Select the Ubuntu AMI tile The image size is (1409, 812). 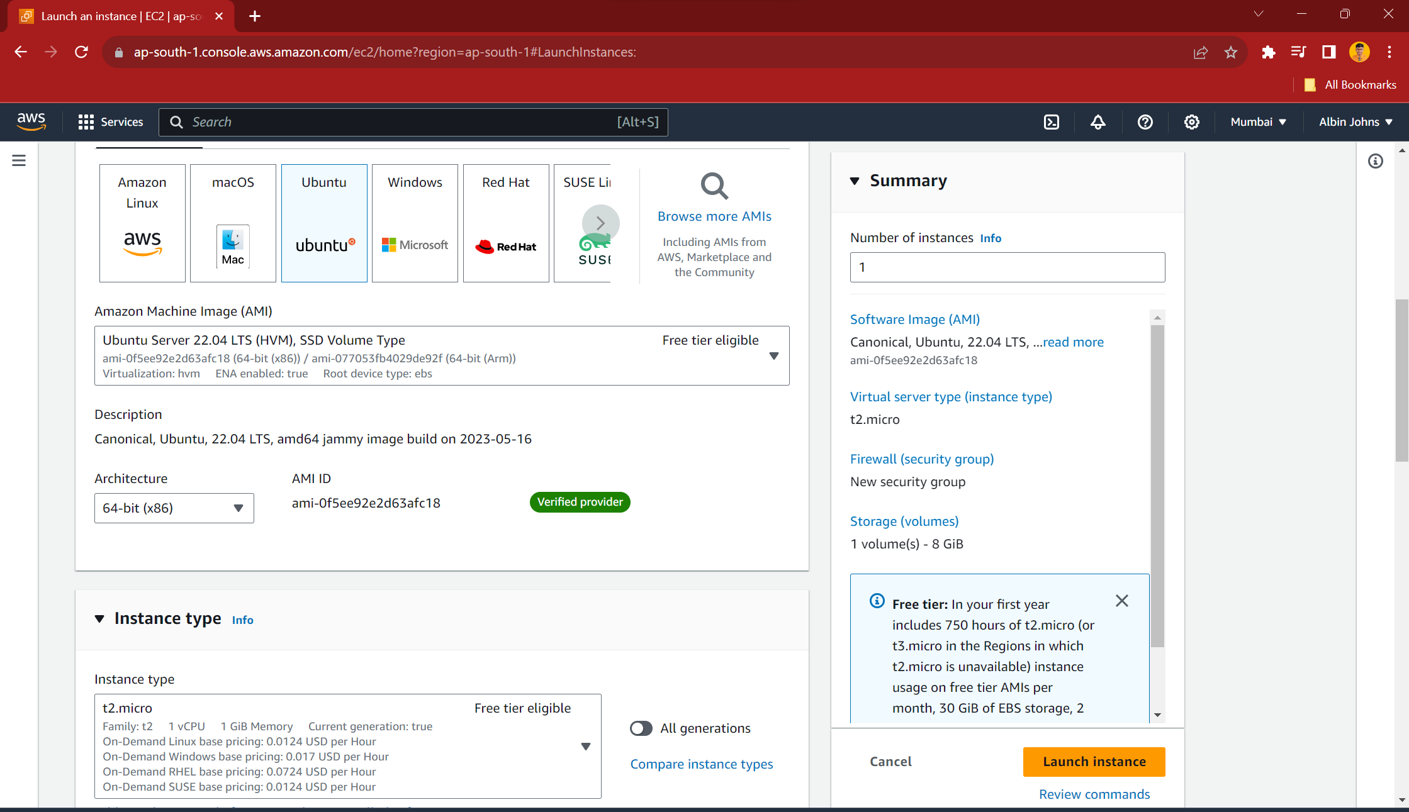(x=324, y=223)
